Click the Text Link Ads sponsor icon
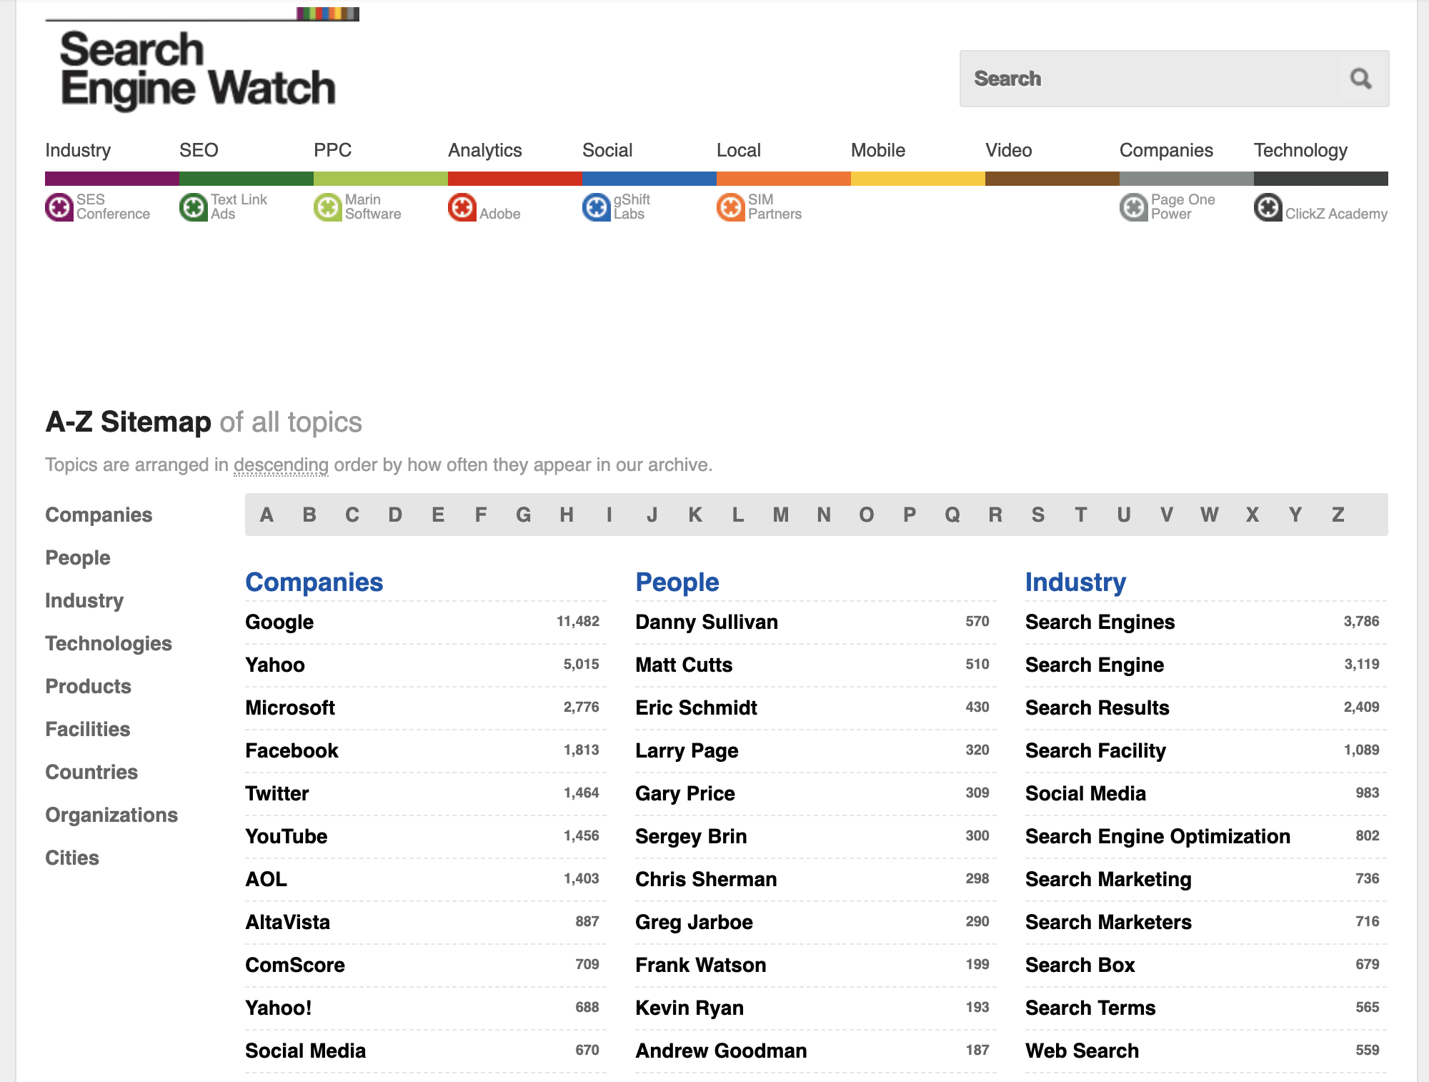 [x=194, y=207]
